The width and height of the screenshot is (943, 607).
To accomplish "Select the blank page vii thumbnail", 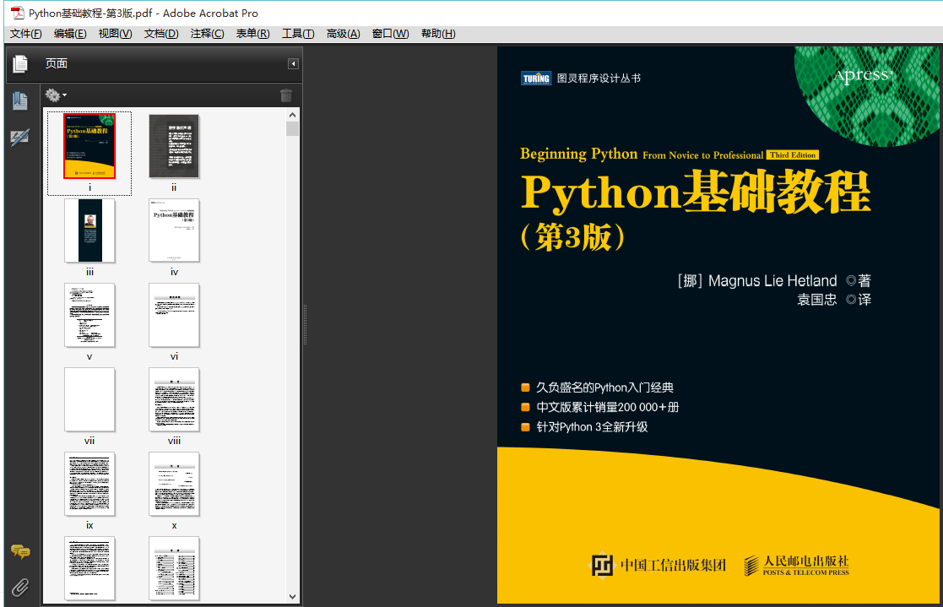I will pyautogui.click(x=89, y=399).
